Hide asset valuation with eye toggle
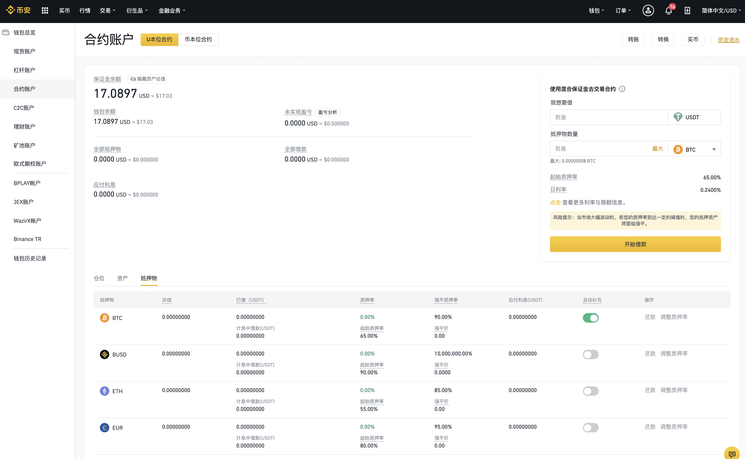Image resolution: width=745 pixels, height=459 pixels. (x=147, y=79)
